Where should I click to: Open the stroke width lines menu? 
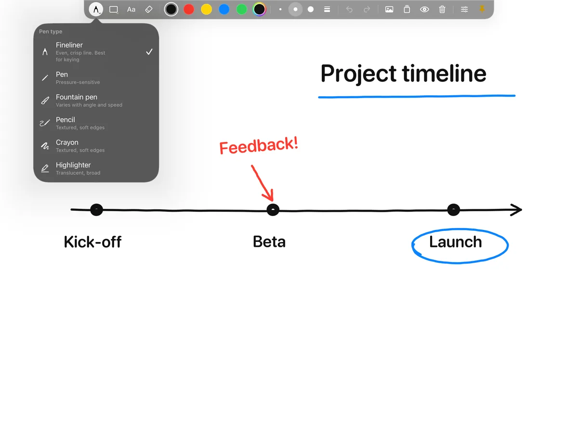(327, 9)
